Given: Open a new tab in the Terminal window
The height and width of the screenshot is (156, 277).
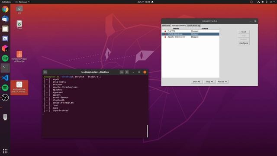Looking at the screenshot, I should 45,72.
